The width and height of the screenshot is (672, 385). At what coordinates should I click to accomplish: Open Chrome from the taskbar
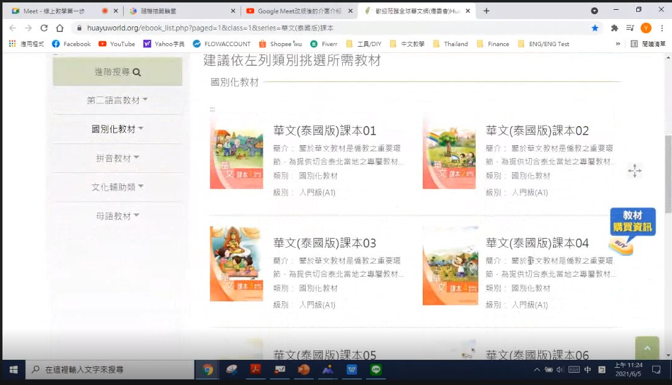(208, 370)
